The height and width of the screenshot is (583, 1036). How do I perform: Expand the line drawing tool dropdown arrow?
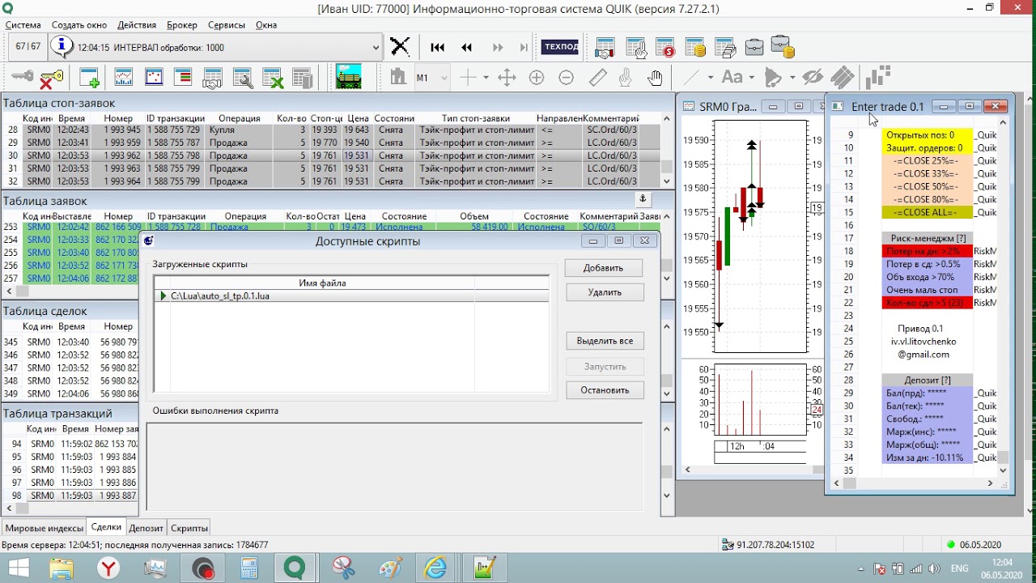pyautogui.click(x=711, y=78)
